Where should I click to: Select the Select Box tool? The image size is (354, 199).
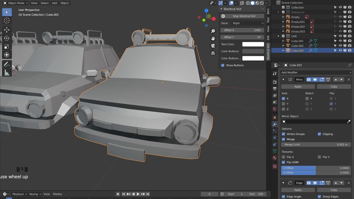tap(7, 12)
